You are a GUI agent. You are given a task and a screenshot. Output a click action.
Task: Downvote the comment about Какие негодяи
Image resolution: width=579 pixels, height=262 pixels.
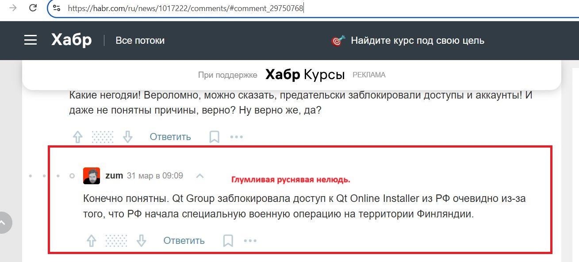pos(128,137)
